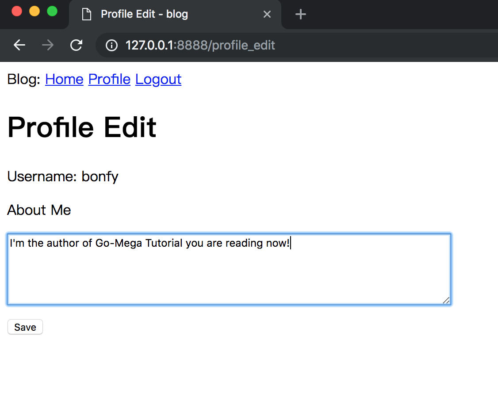Open a new browser tab
Image resolution: width=498 pixels, height=405 pixels.
click(301, 15)
